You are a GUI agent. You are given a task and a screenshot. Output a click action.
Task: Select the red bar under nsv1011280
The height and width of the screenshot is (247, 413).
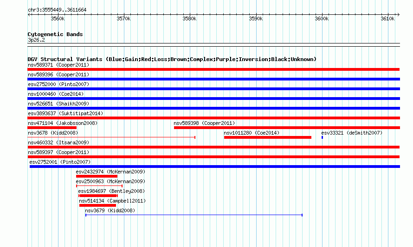[268, 137]
